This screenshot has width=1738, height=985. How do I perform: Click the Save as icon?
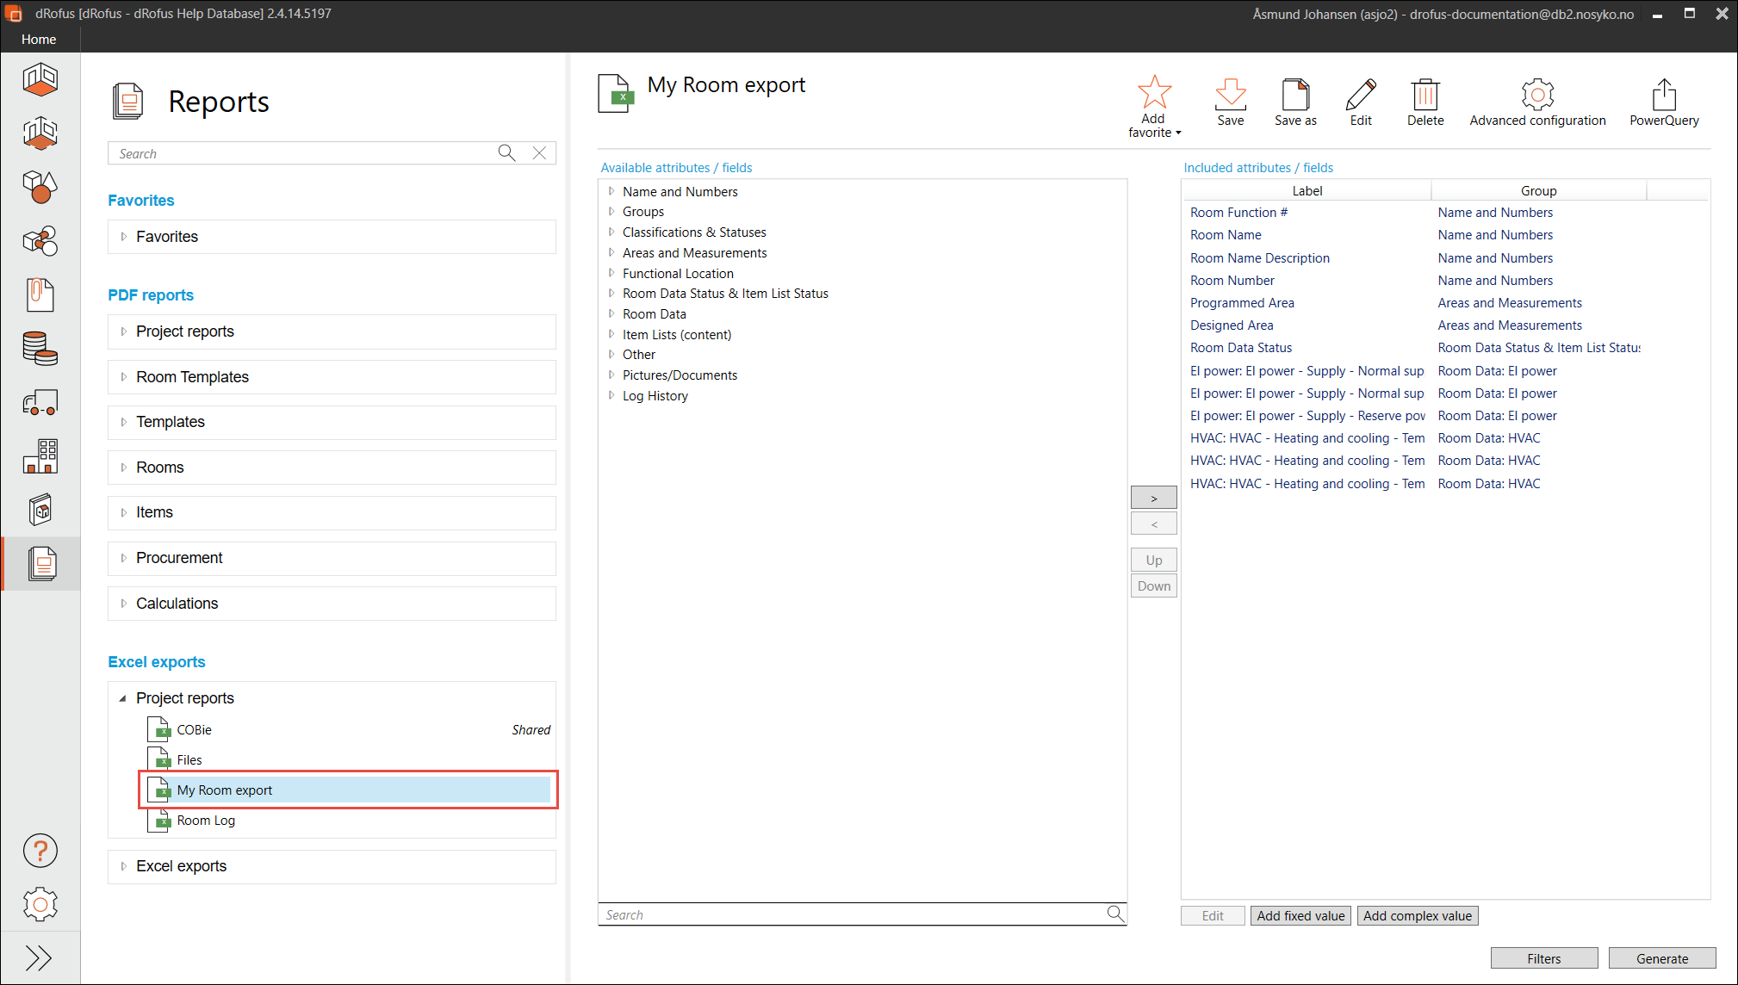(x=1295, y=95)
